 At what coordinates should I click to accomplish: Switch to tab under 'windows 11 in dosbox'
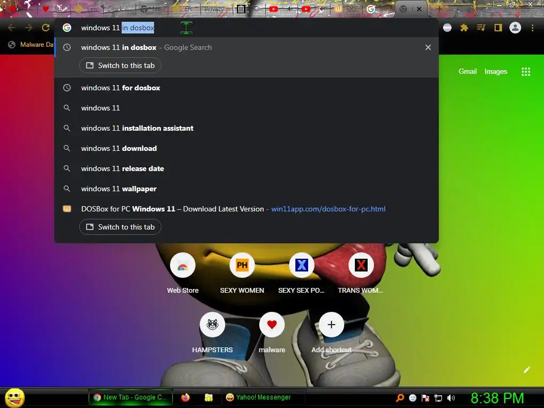coord(120,65)
